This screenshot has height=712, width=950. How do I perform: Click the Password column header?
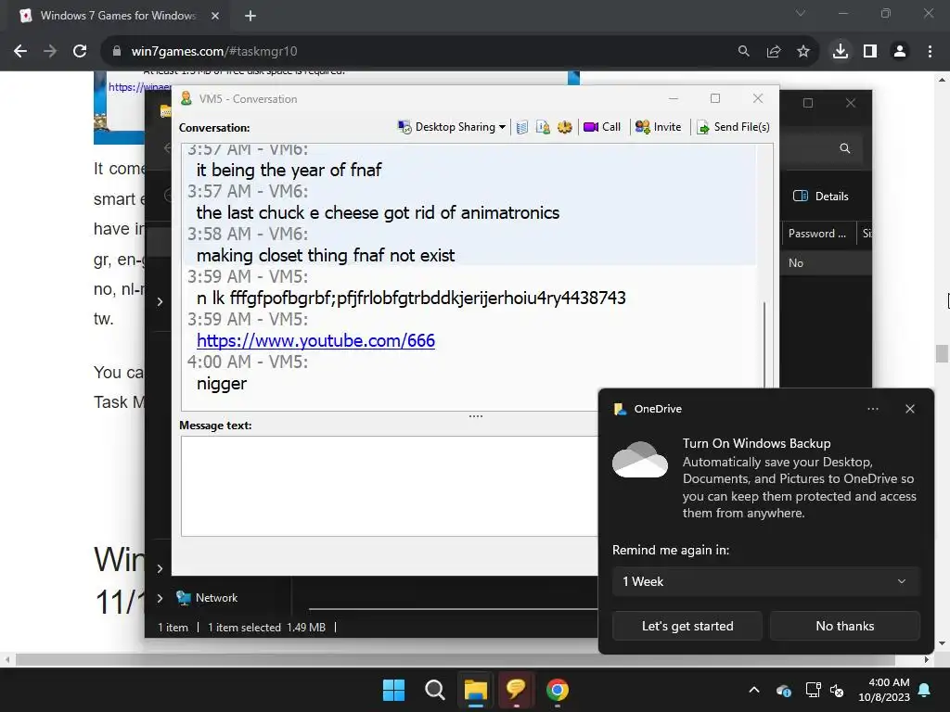click(x=817, y=234)
